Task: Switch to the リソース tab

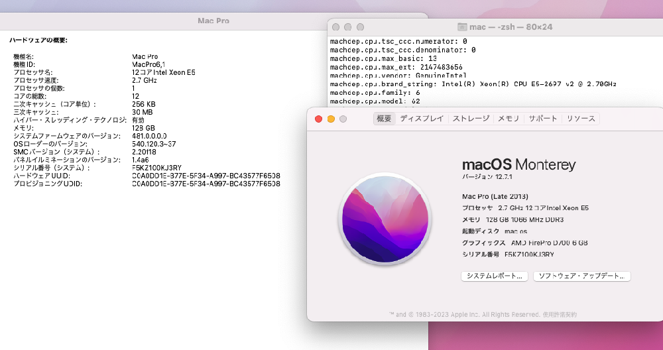Action: pyautogui.click(x=581, y=119)
